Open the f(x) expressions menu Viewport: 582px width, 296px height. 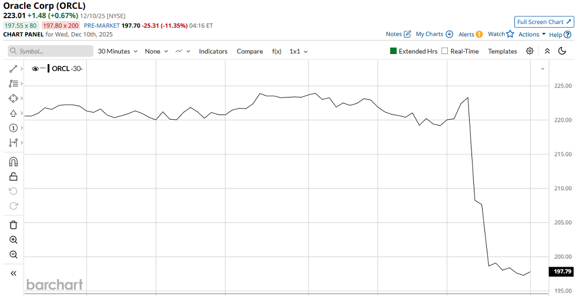[x=276, y=51]
